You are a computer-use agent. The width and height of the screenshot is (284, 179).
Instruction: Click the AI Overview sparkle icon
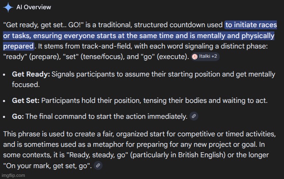coord(8,7)
